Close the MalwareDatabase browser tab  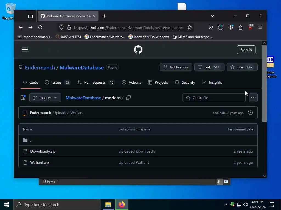(x=94, y=16)
